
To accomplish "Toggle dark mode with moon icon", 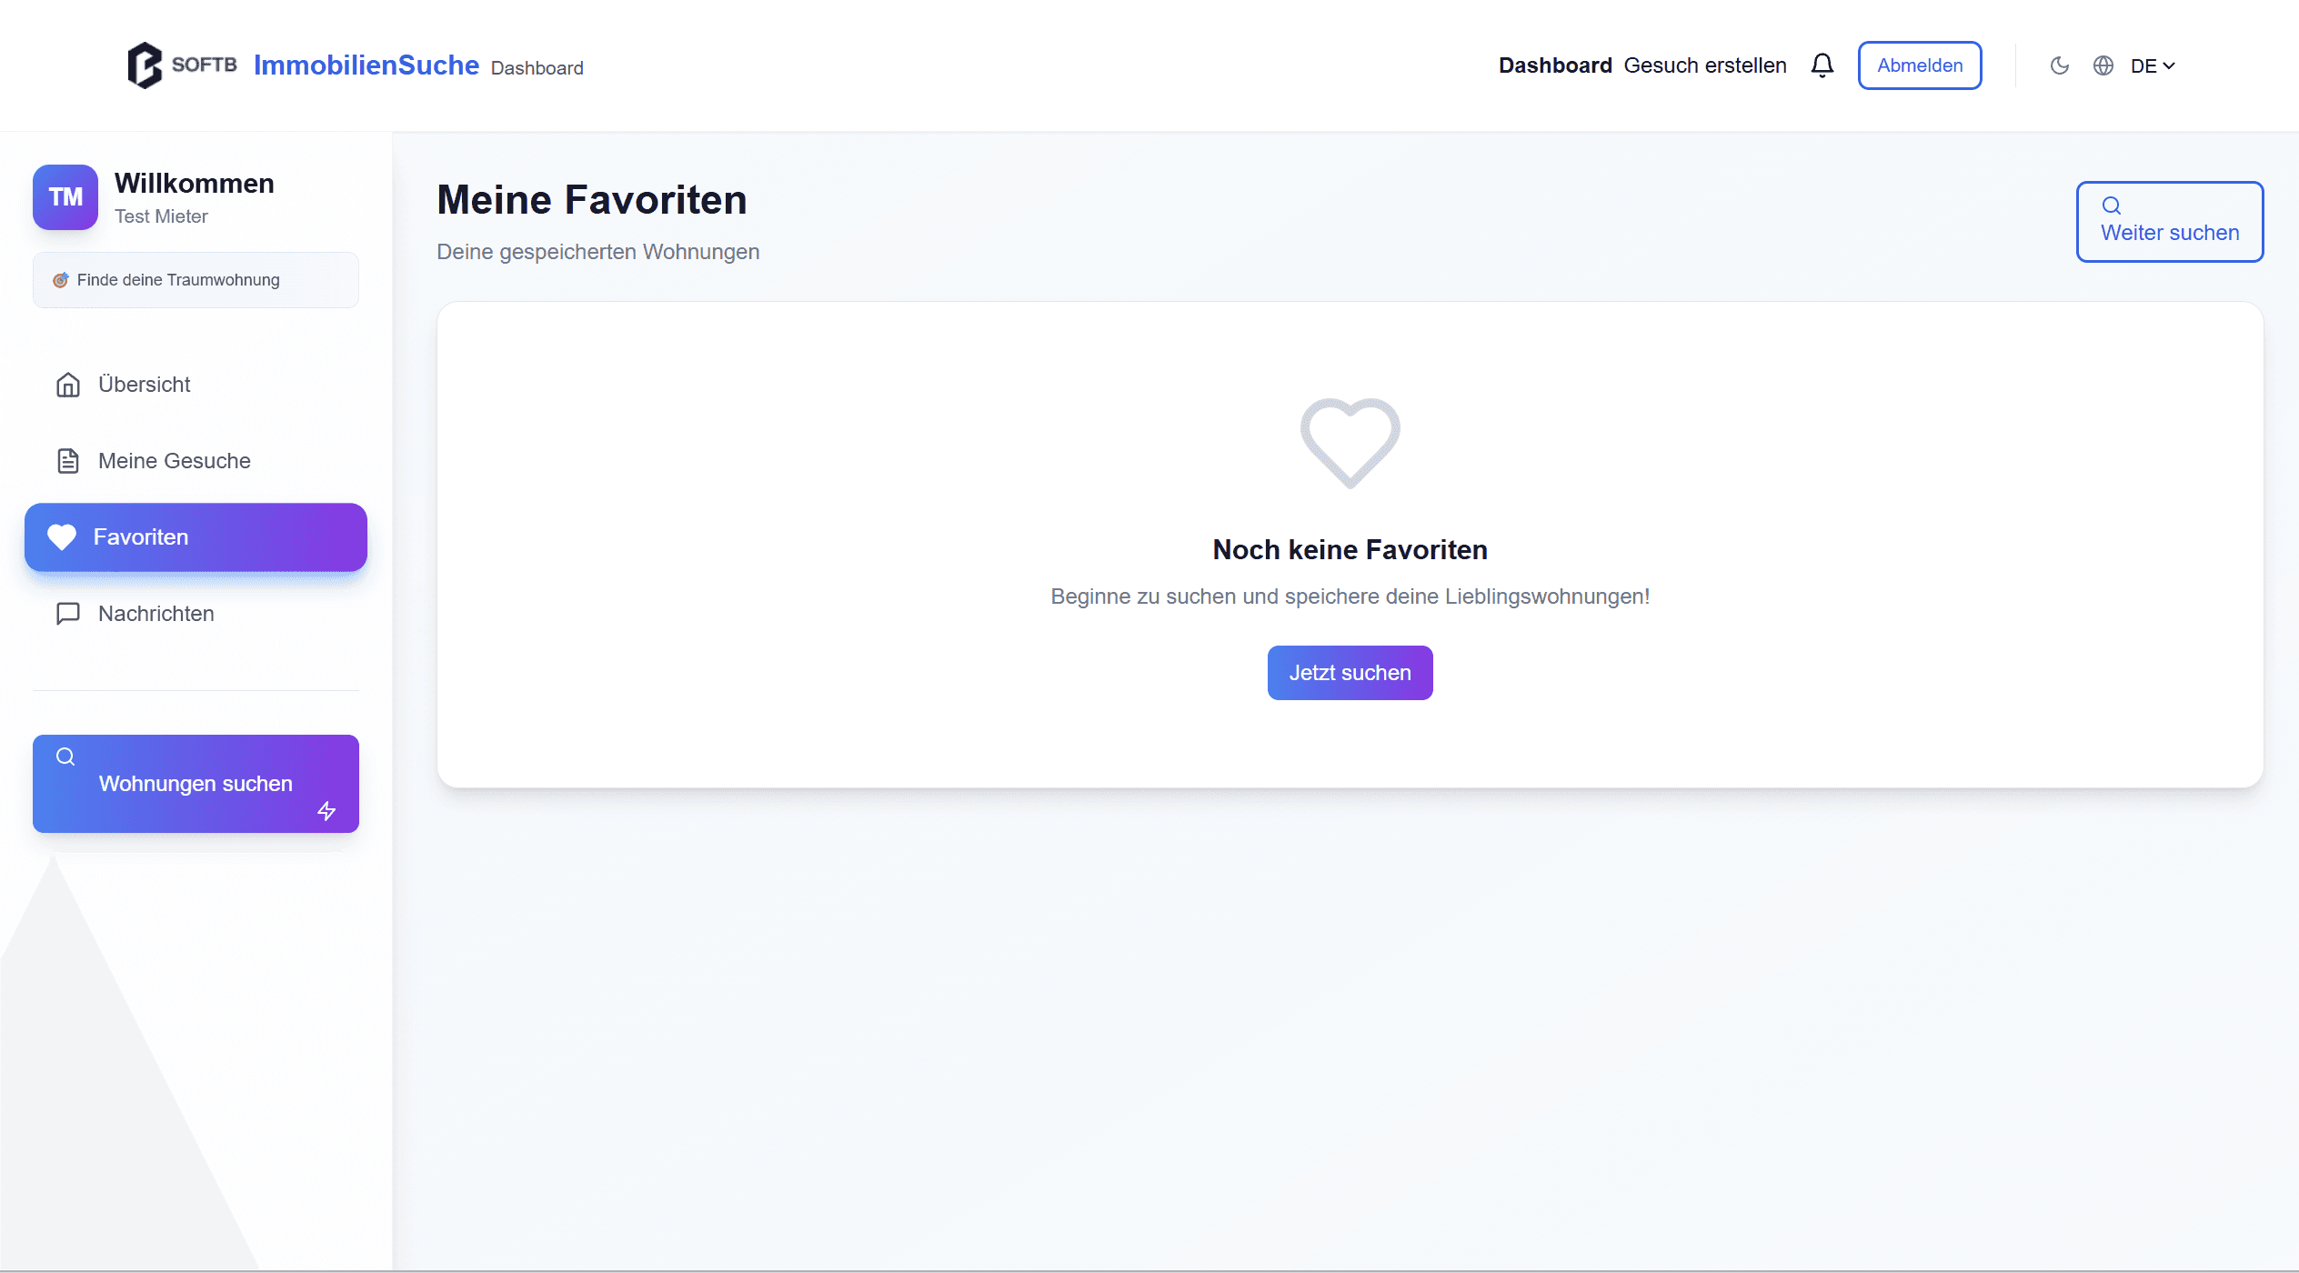I will (2060, 65).
